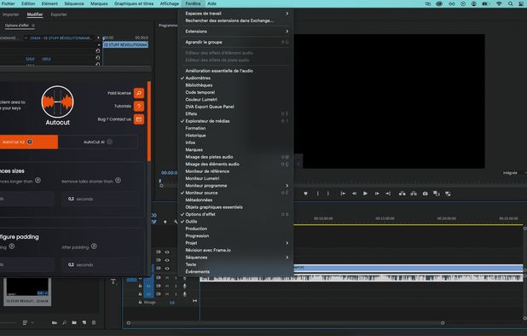Click the Wi-Fi icon in the macOS menu bar

[x=499, y=3]
